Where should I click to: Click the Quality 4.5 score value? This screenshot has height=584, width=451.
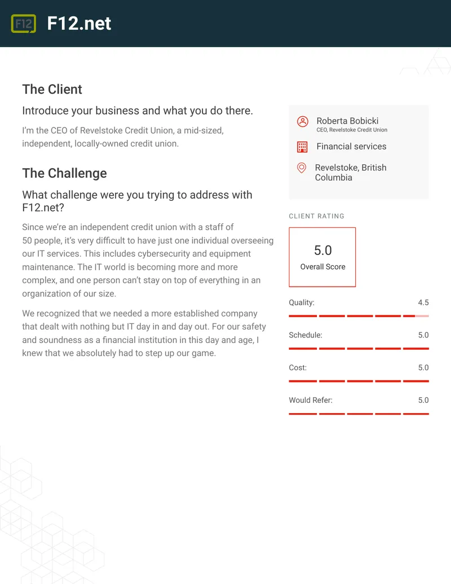[x=423, y=302]
